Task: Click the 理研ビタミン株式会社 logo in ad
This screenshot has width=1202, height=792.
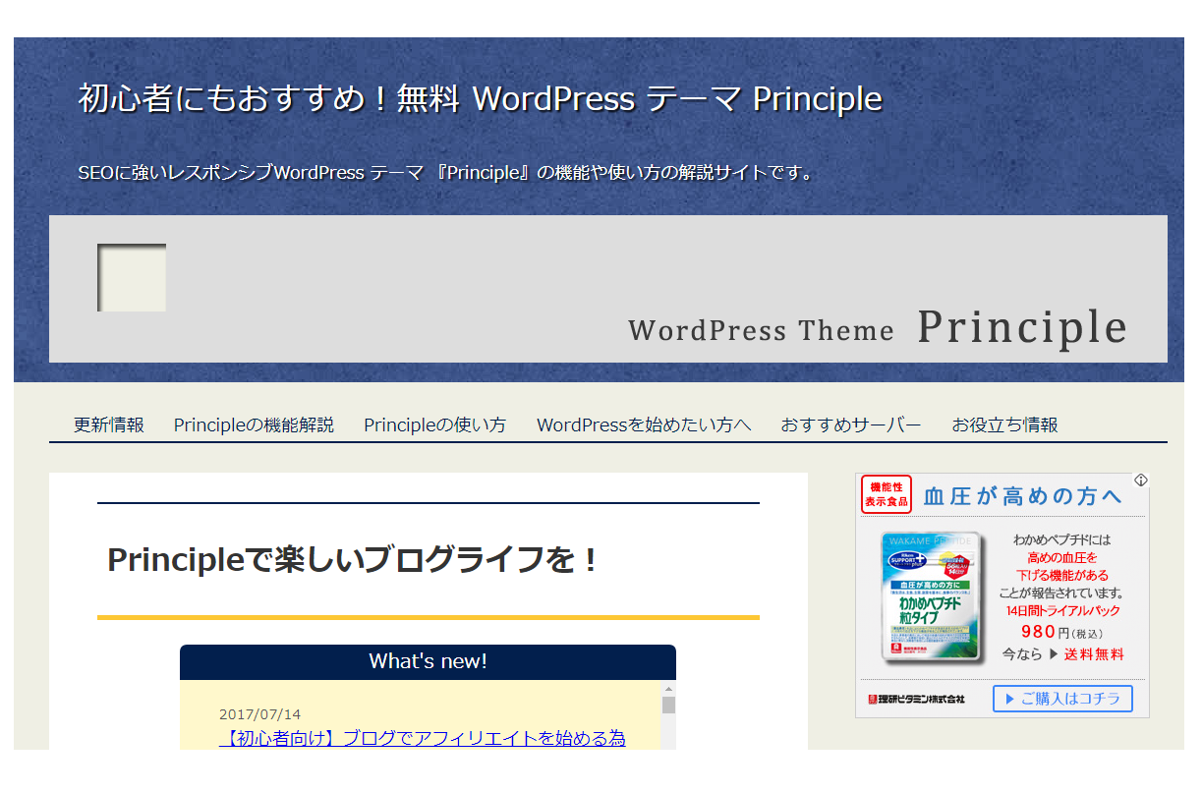Action: click(916, 699)
